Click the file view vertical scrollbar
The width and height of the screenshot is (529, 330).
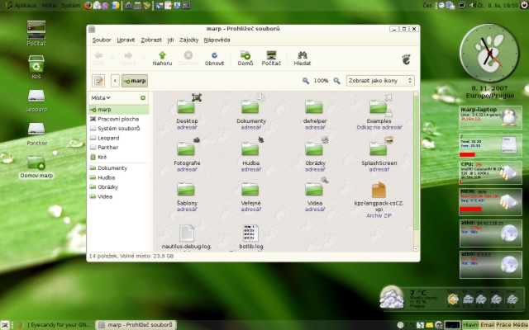[416, 164]
